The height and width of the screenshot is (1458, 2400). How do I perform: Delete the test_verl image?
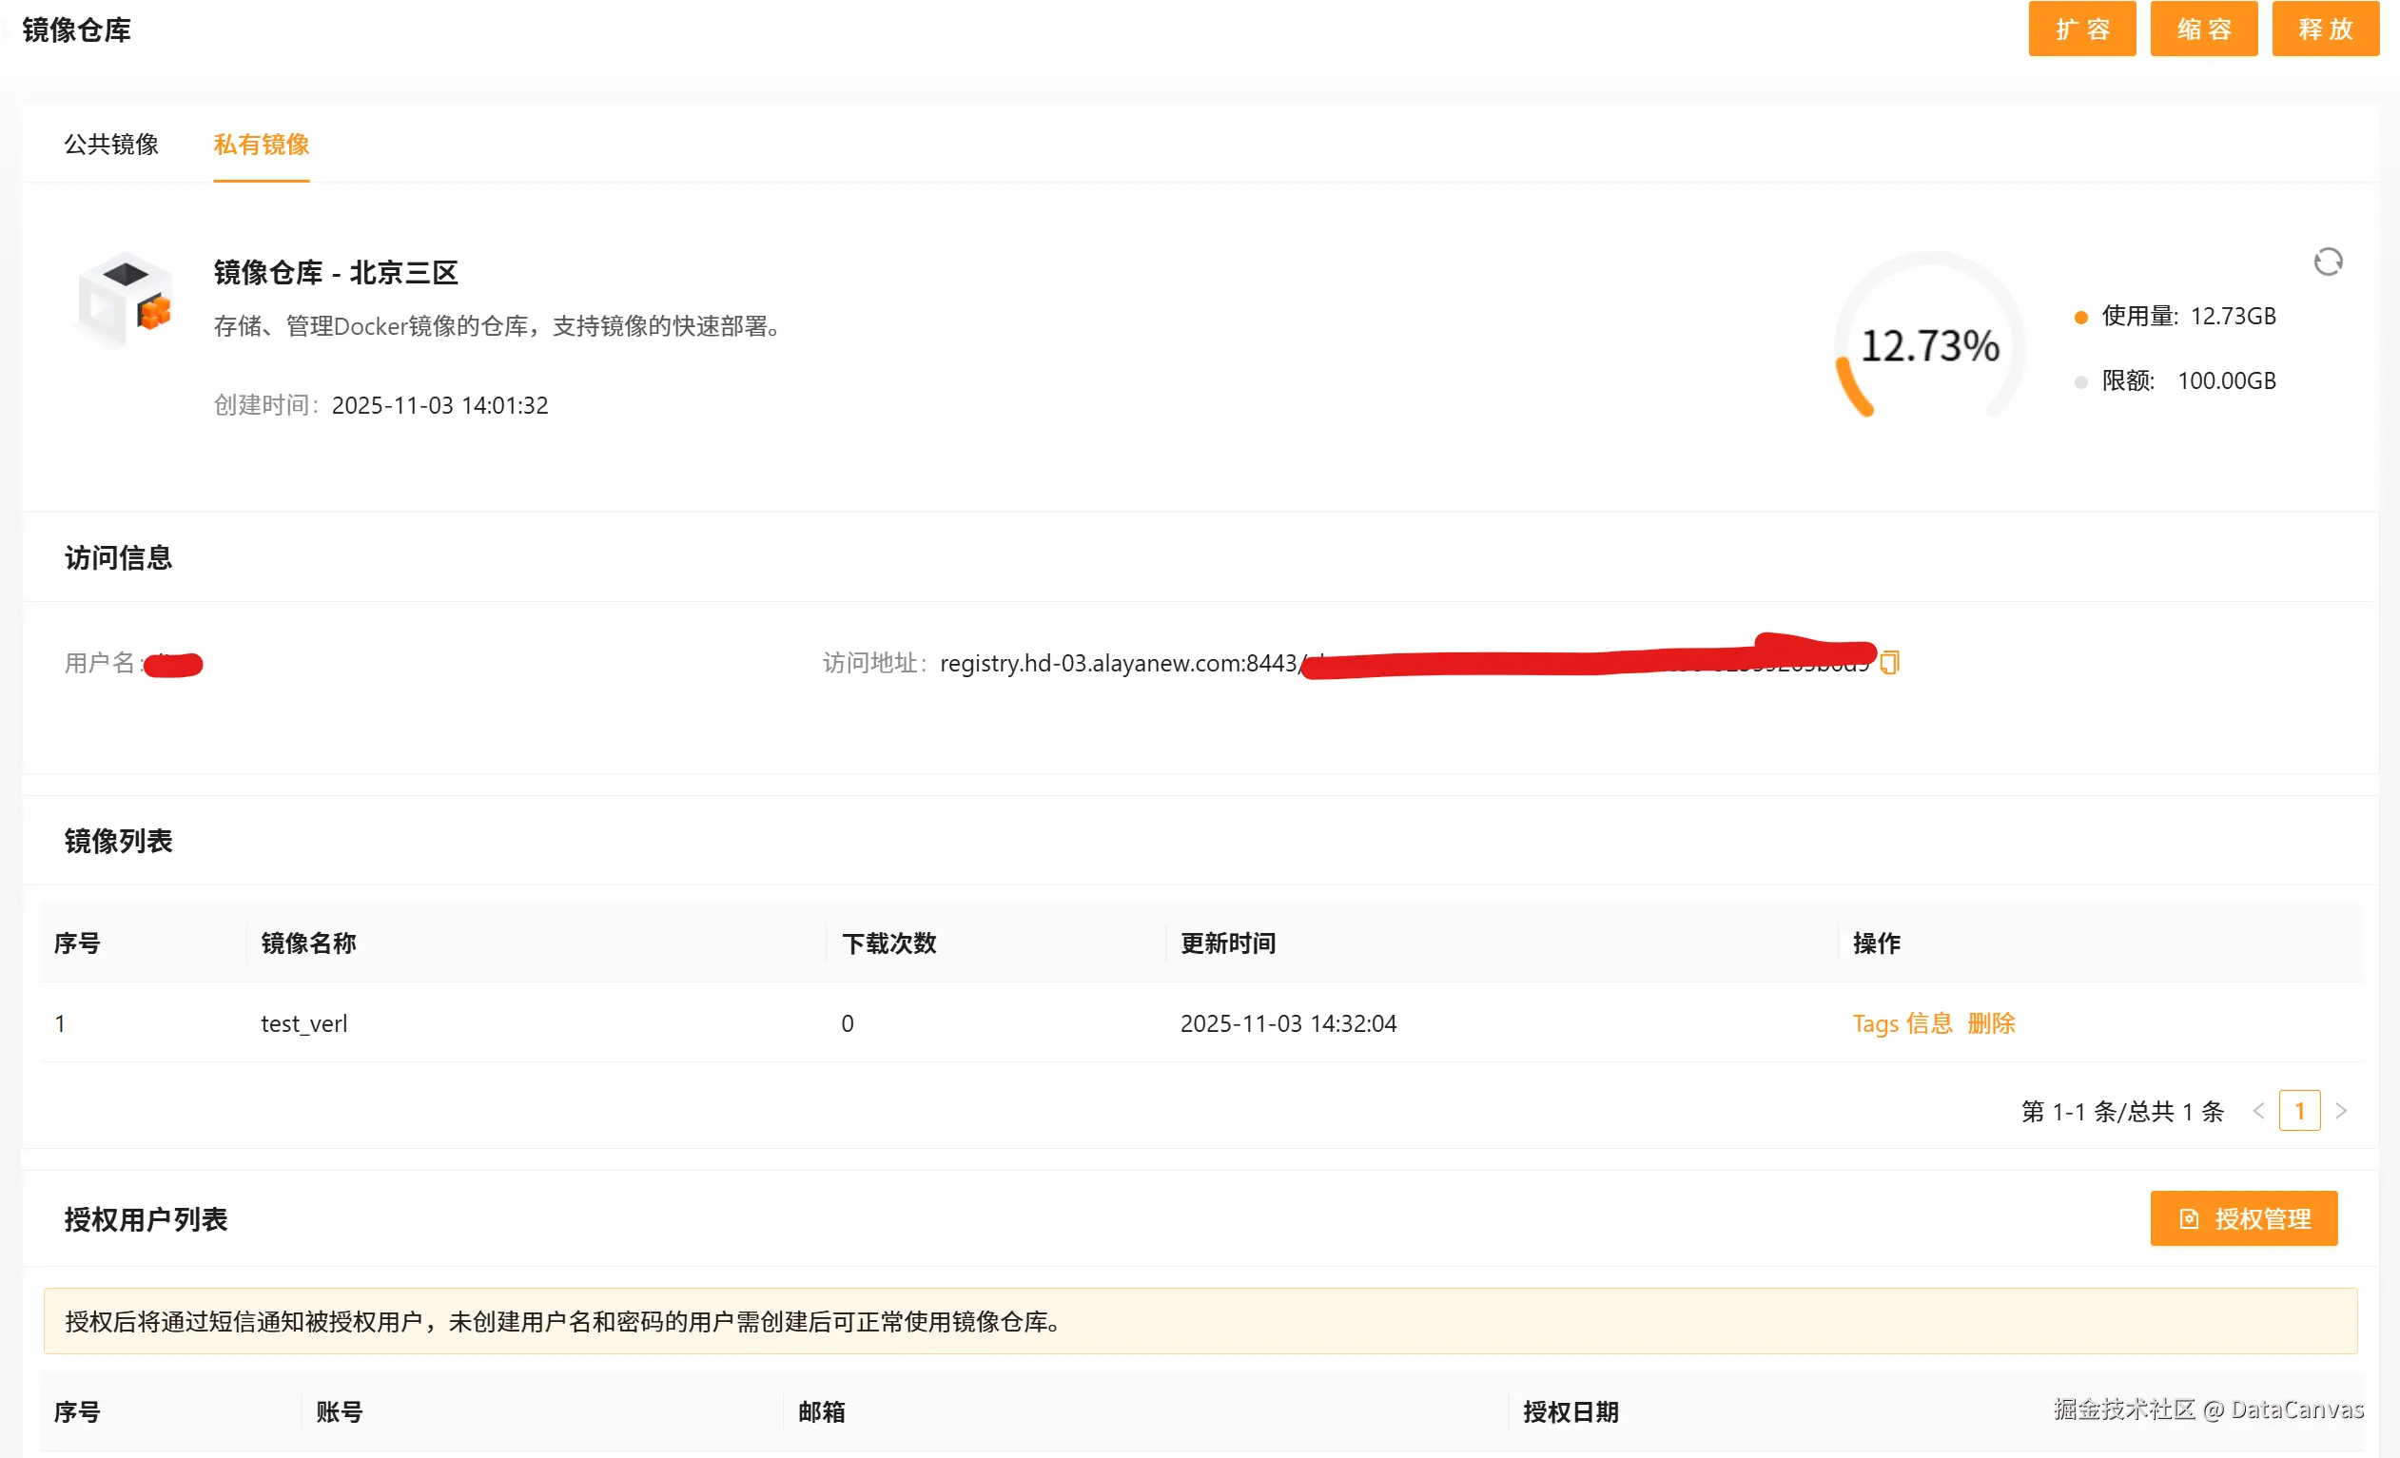coord(1991,1023)
